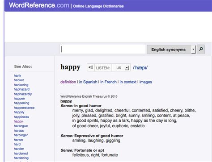
Task: Play pronunciation with the speaker icon
Action: 91,67
